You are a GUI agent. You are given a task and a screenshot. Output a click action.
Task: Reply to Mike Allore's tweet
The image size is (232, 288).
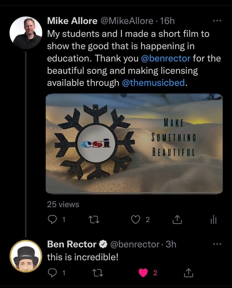point(53,220)
